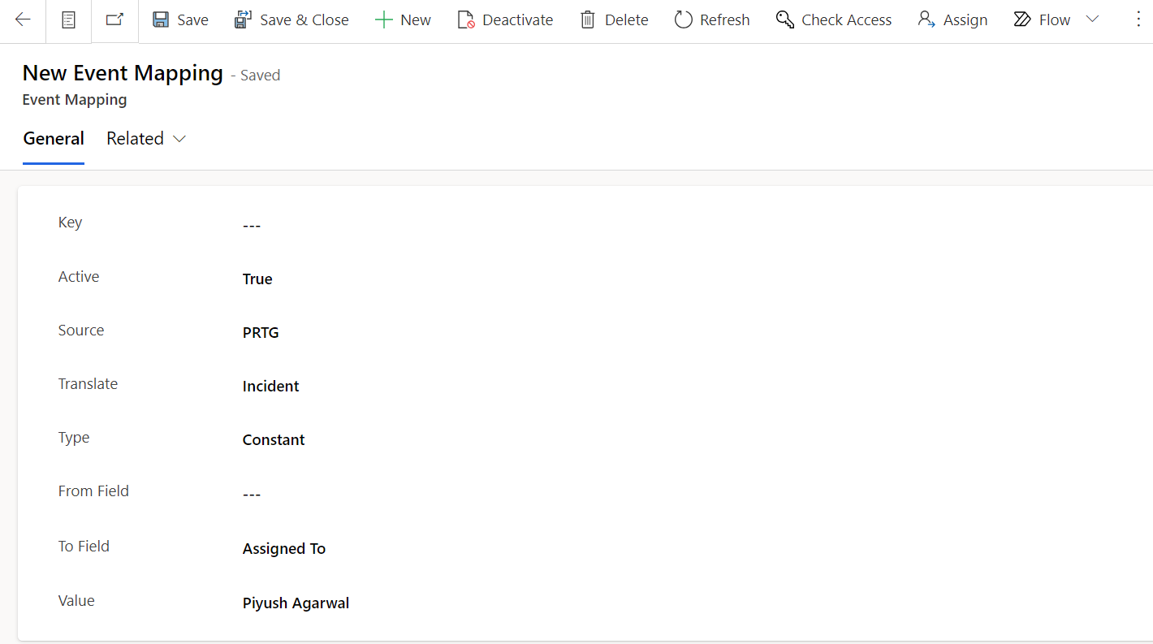This screenshot has width=1153, height=644.
Task: Refresh the form
Action: point(712,20)
